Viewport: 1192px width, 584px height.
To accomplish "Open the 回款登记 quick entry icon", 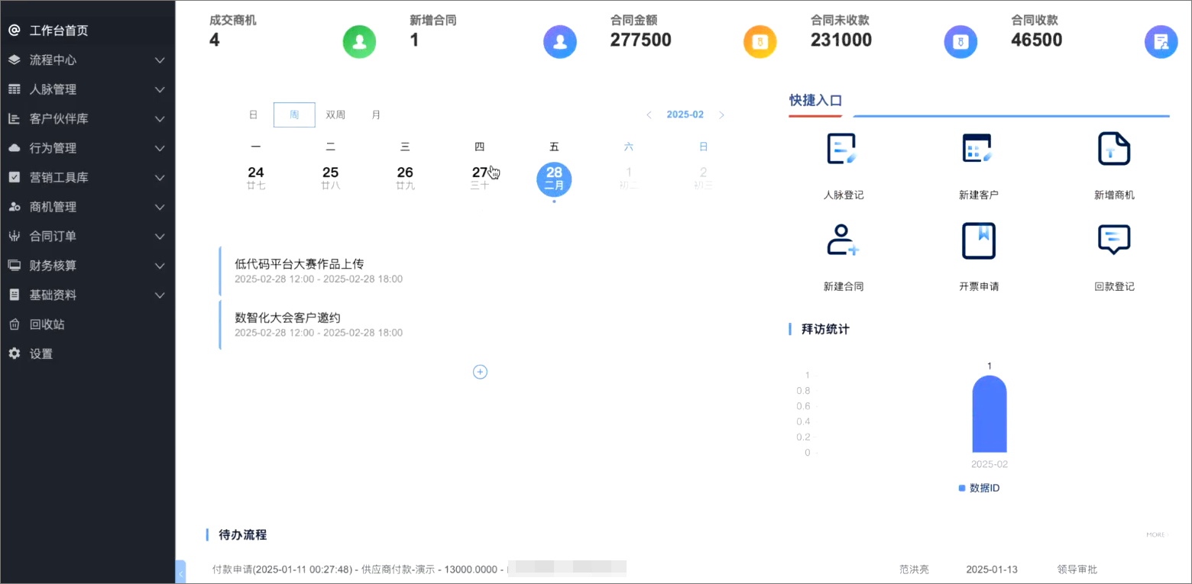I will [x=1114, y=240].
